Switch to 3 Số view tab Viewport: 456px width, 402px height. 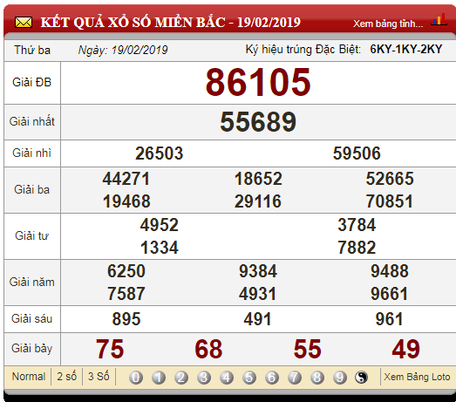click(99, 377)
